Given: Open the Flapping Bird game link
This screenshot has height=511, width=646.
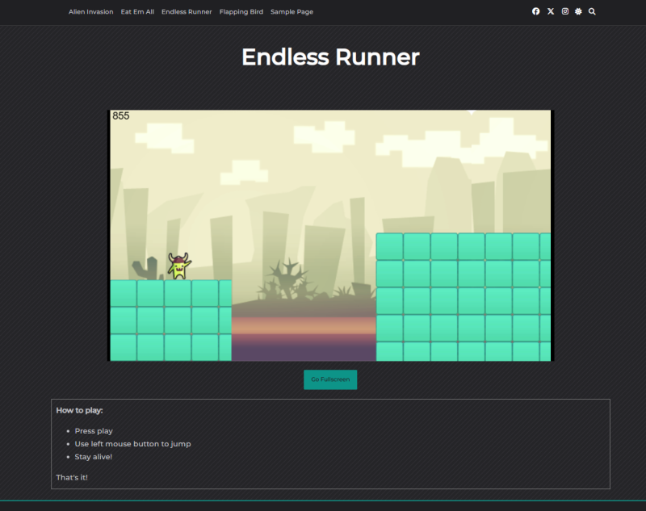Looking at the screenshot, I should (241, 12).
